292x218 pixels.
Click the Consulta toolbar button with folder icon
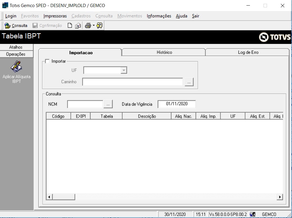[16, 26]
